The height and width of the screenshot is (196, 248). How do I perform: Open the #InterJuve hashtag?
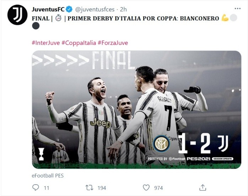46,43
